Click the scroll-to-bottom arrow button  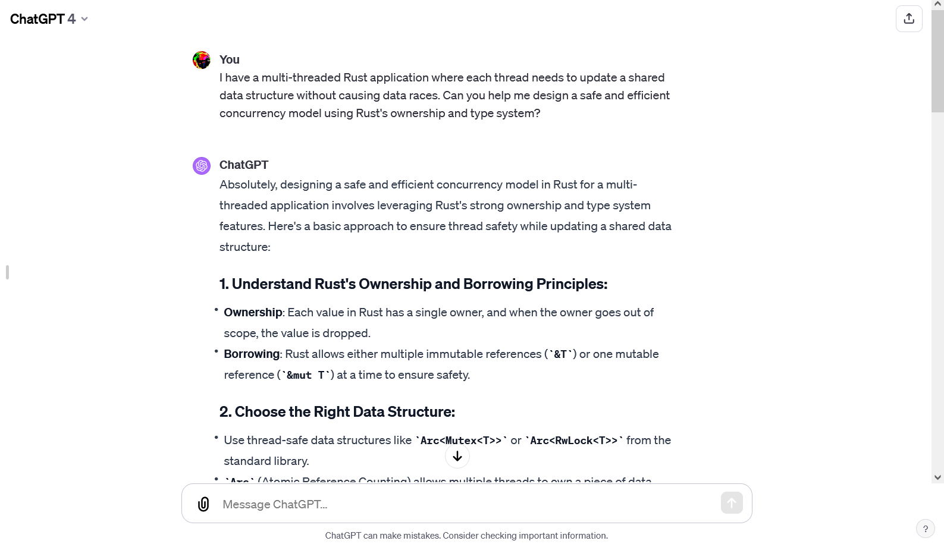click(457, 457)
